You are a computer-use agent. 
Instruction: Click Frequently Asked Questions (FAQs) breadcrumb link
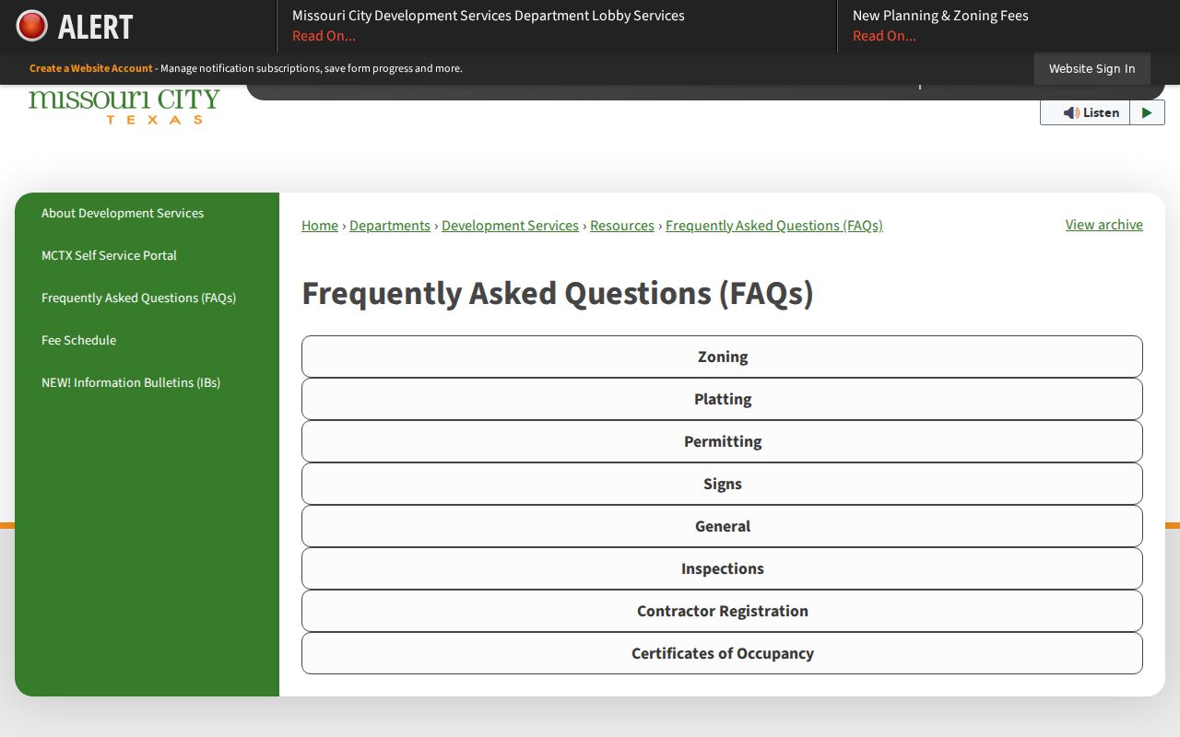[x=774, y=226]
